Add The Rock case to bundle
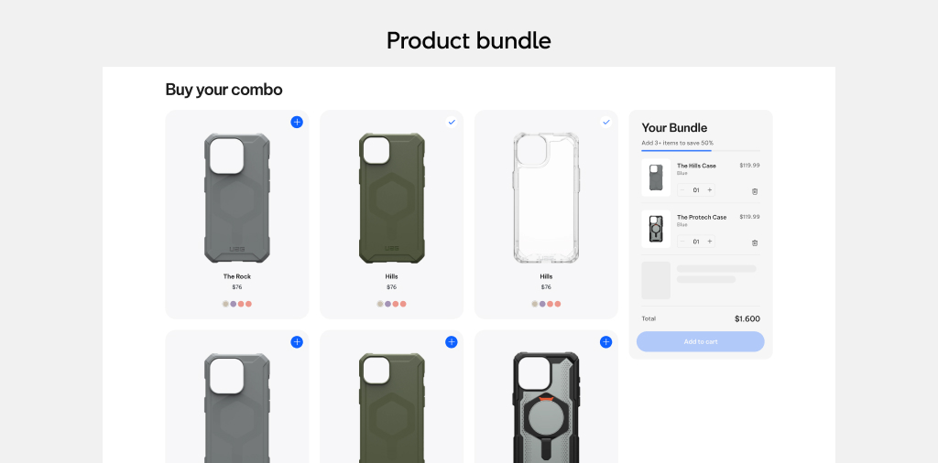Screen dimensions: 938x463 point(297,122)
